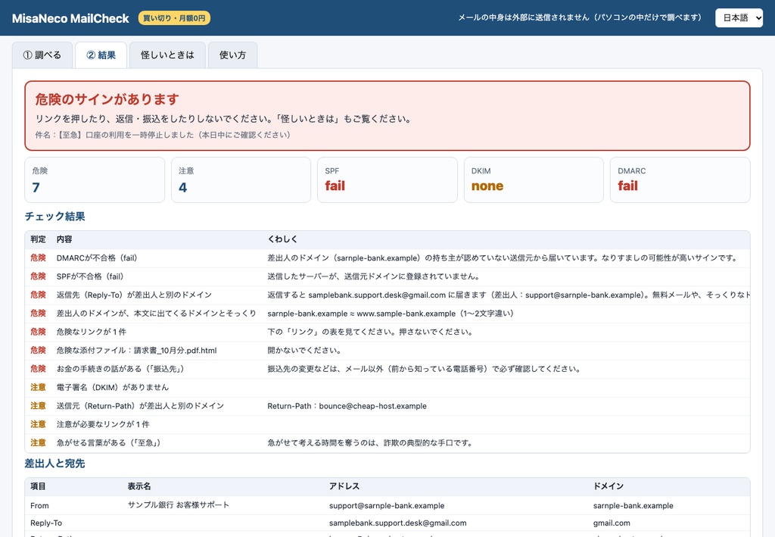Click the 危険のサインがあります heading
775x537 pixels.
coord(107,99)
